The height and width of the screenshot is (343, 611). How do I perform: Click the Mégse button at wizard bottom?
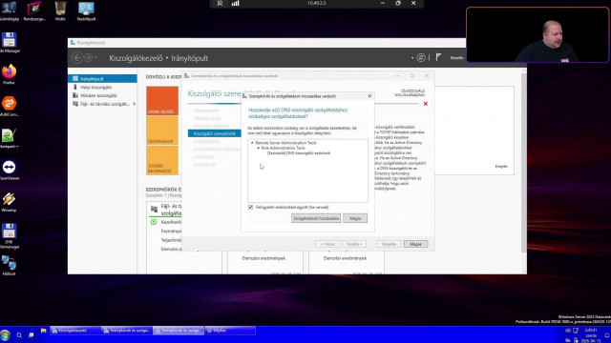tap(415, 244)
